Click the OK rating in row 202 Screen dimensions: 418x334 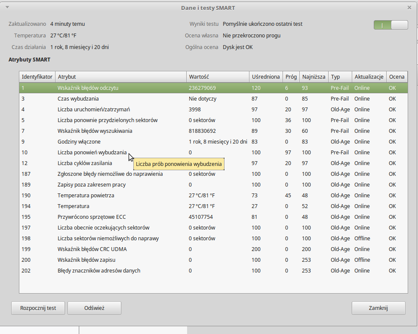point(392,271)
